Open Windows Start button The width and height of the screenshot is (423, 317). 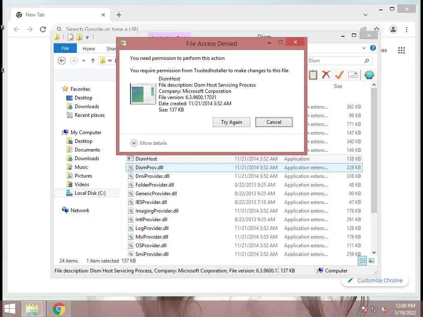pyautogui.click(x=10, y=309)
